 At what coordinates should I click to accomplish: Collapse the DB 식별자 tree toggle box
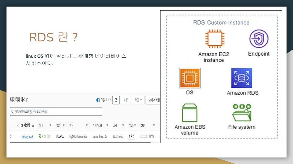pos(18,125)
